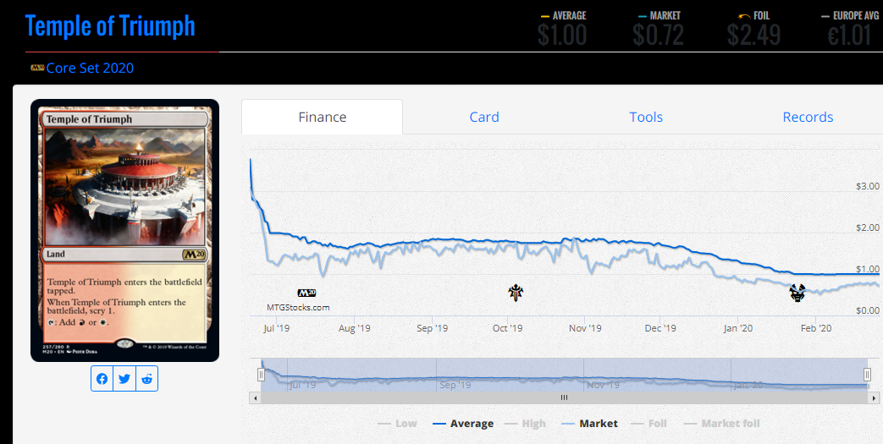
Task: Toggle the Market foil series in legend
Action: (x=721, y=423)
